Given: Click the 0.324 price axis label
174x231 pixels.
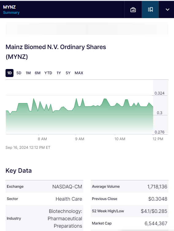Looking at the screenshot, I should pyautogui.click(x=159, y=93).
